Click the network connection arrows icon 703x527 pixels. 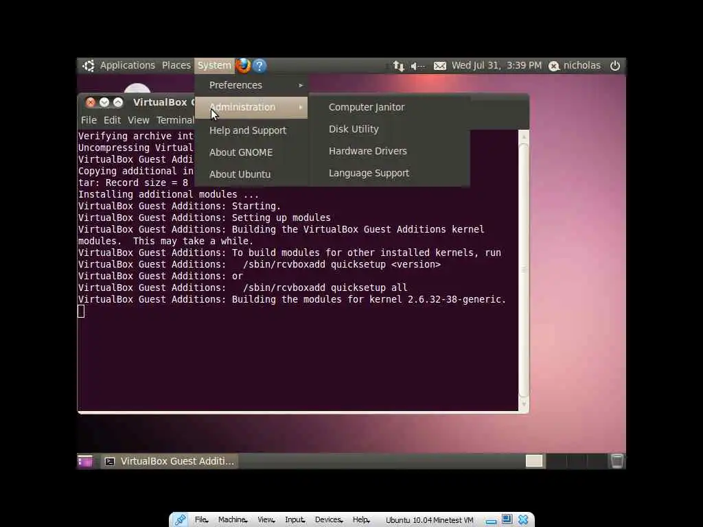(x=398, y=66)
